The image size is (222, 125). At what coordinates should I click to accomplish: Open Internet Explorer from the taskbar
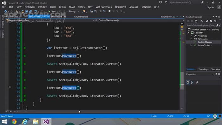click(x=25, y=122)
